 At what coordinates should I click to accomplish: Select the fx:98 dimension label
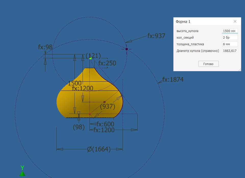[45, 47]
